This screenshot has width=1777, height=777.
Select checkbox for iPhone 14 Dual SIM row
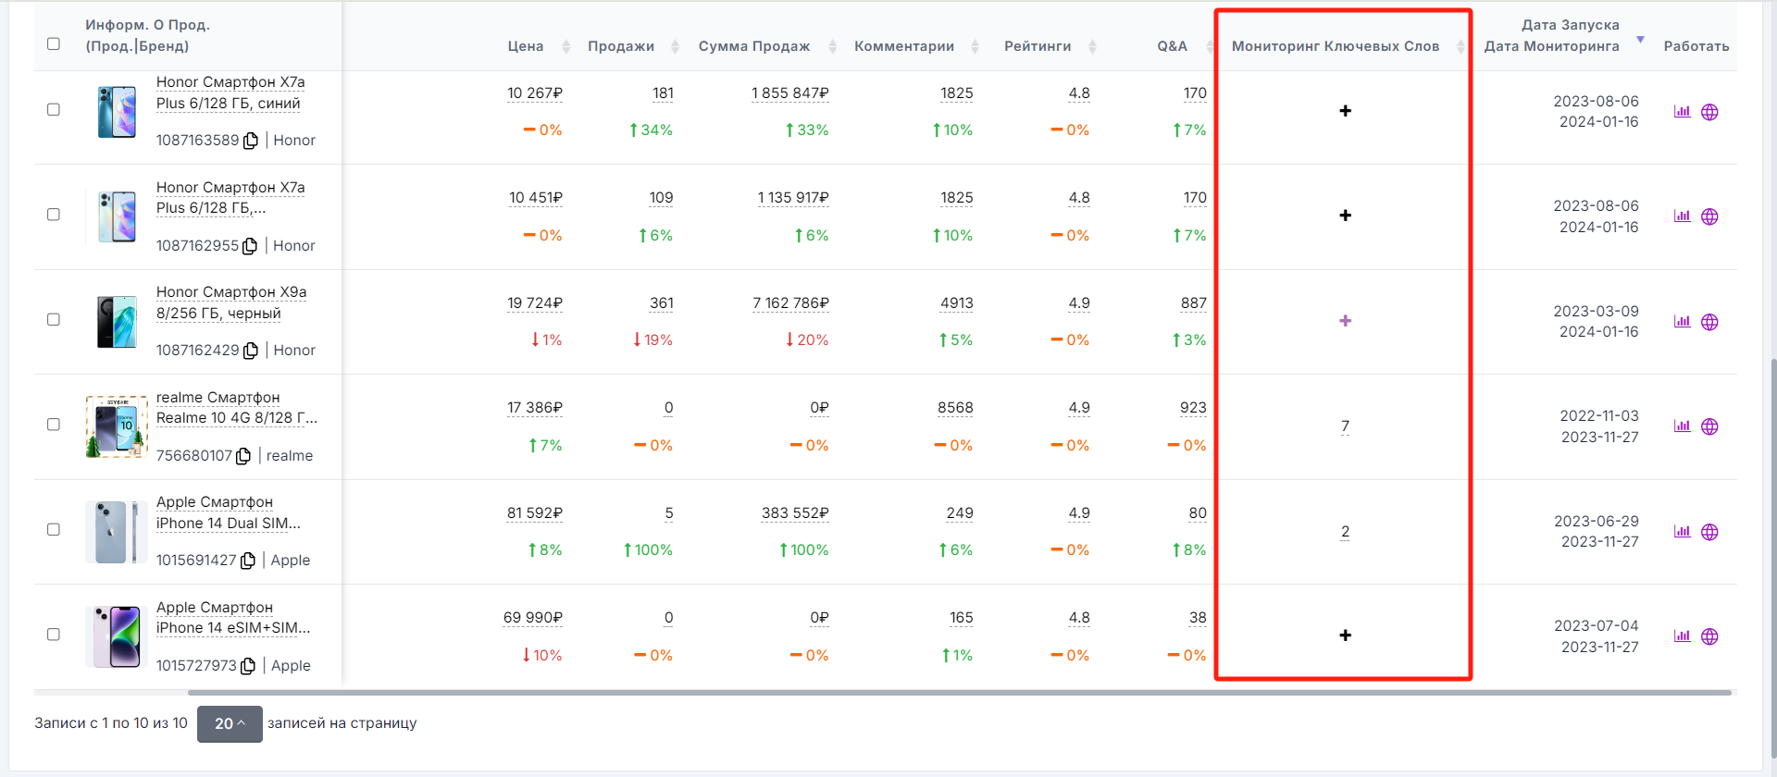[54, 529]
